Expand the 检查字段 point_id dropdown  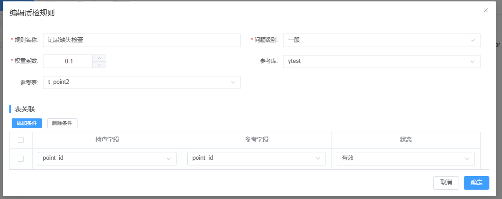tap(107, 158)
